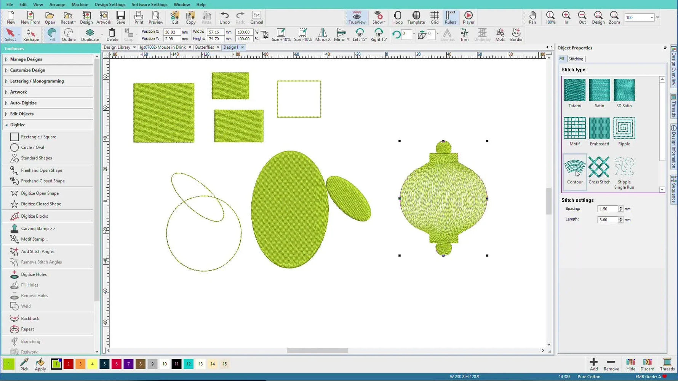Open the zoom percentage dropdown

point(651,18)
